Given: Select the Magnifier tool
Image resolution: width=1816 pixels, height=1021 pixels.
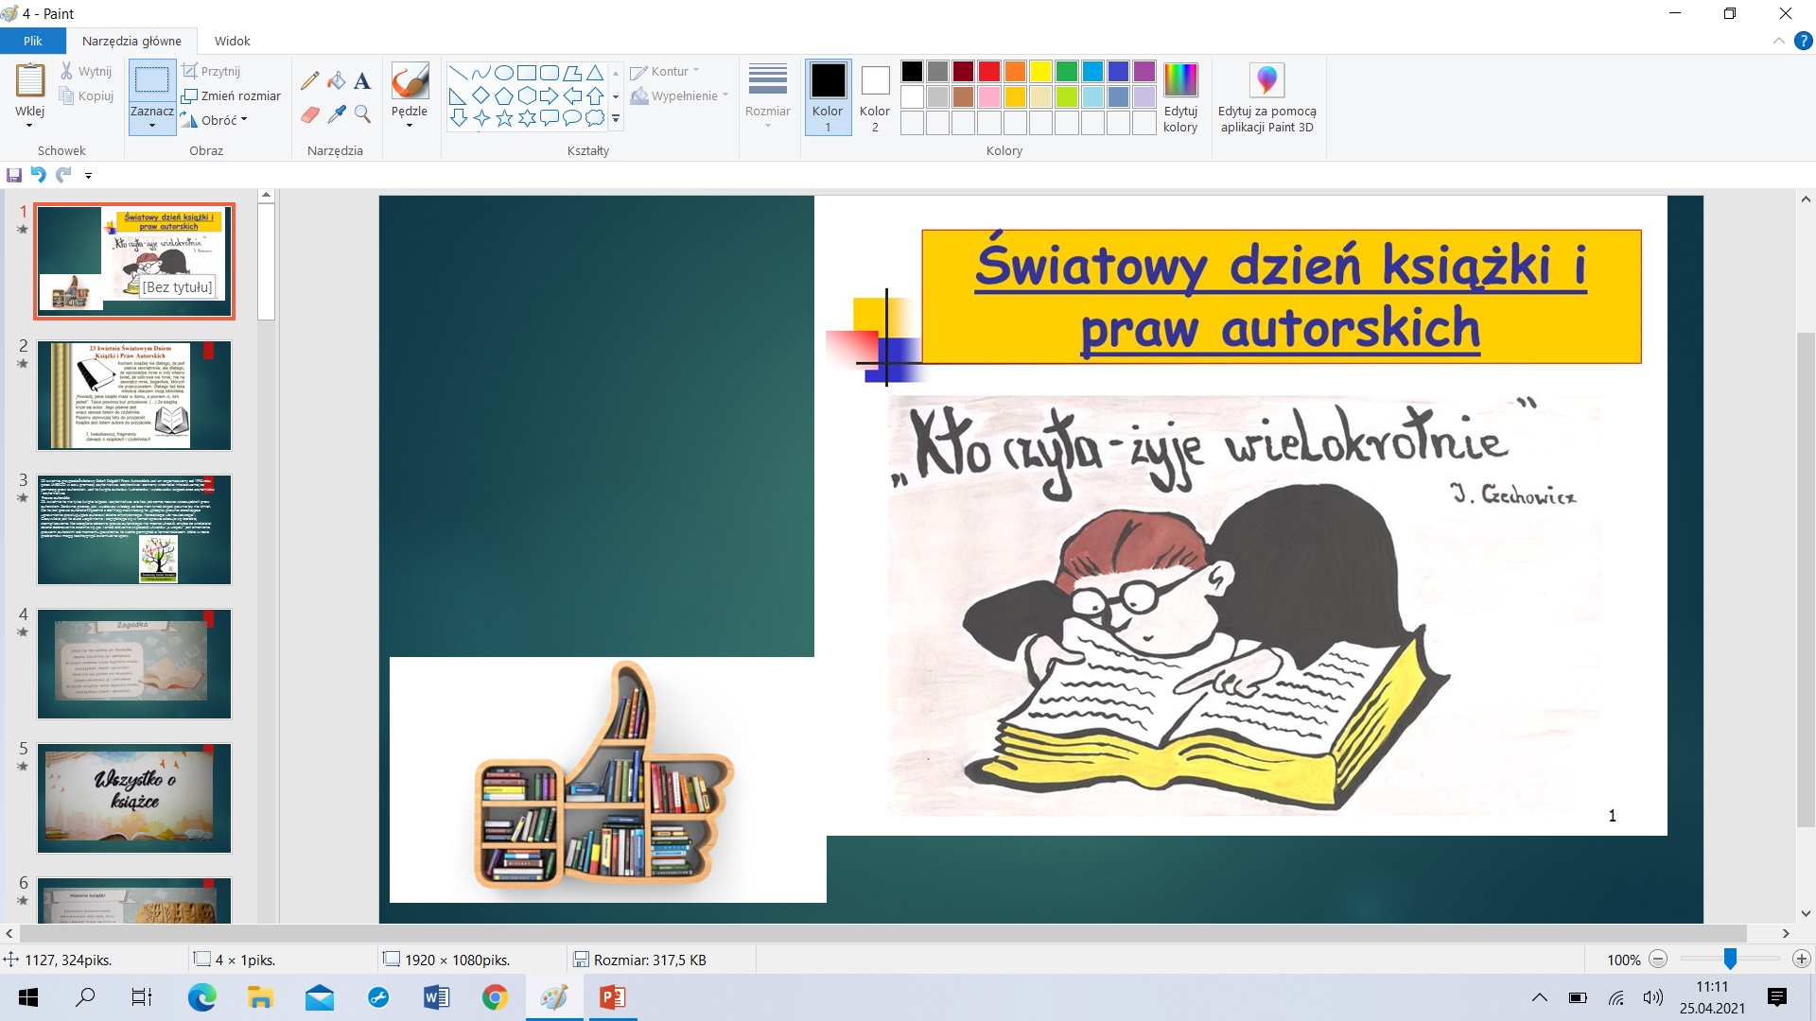Looking at the screenshot, I should tap(362, 114).
